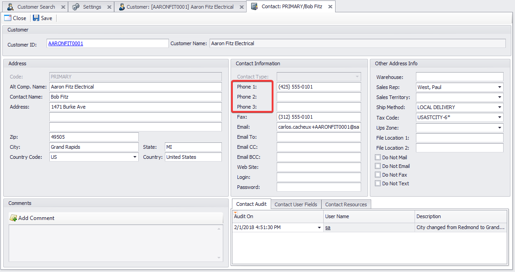Open the Contact Resources tab
This screenshot has height=272, width=515.
pos(346,204)
